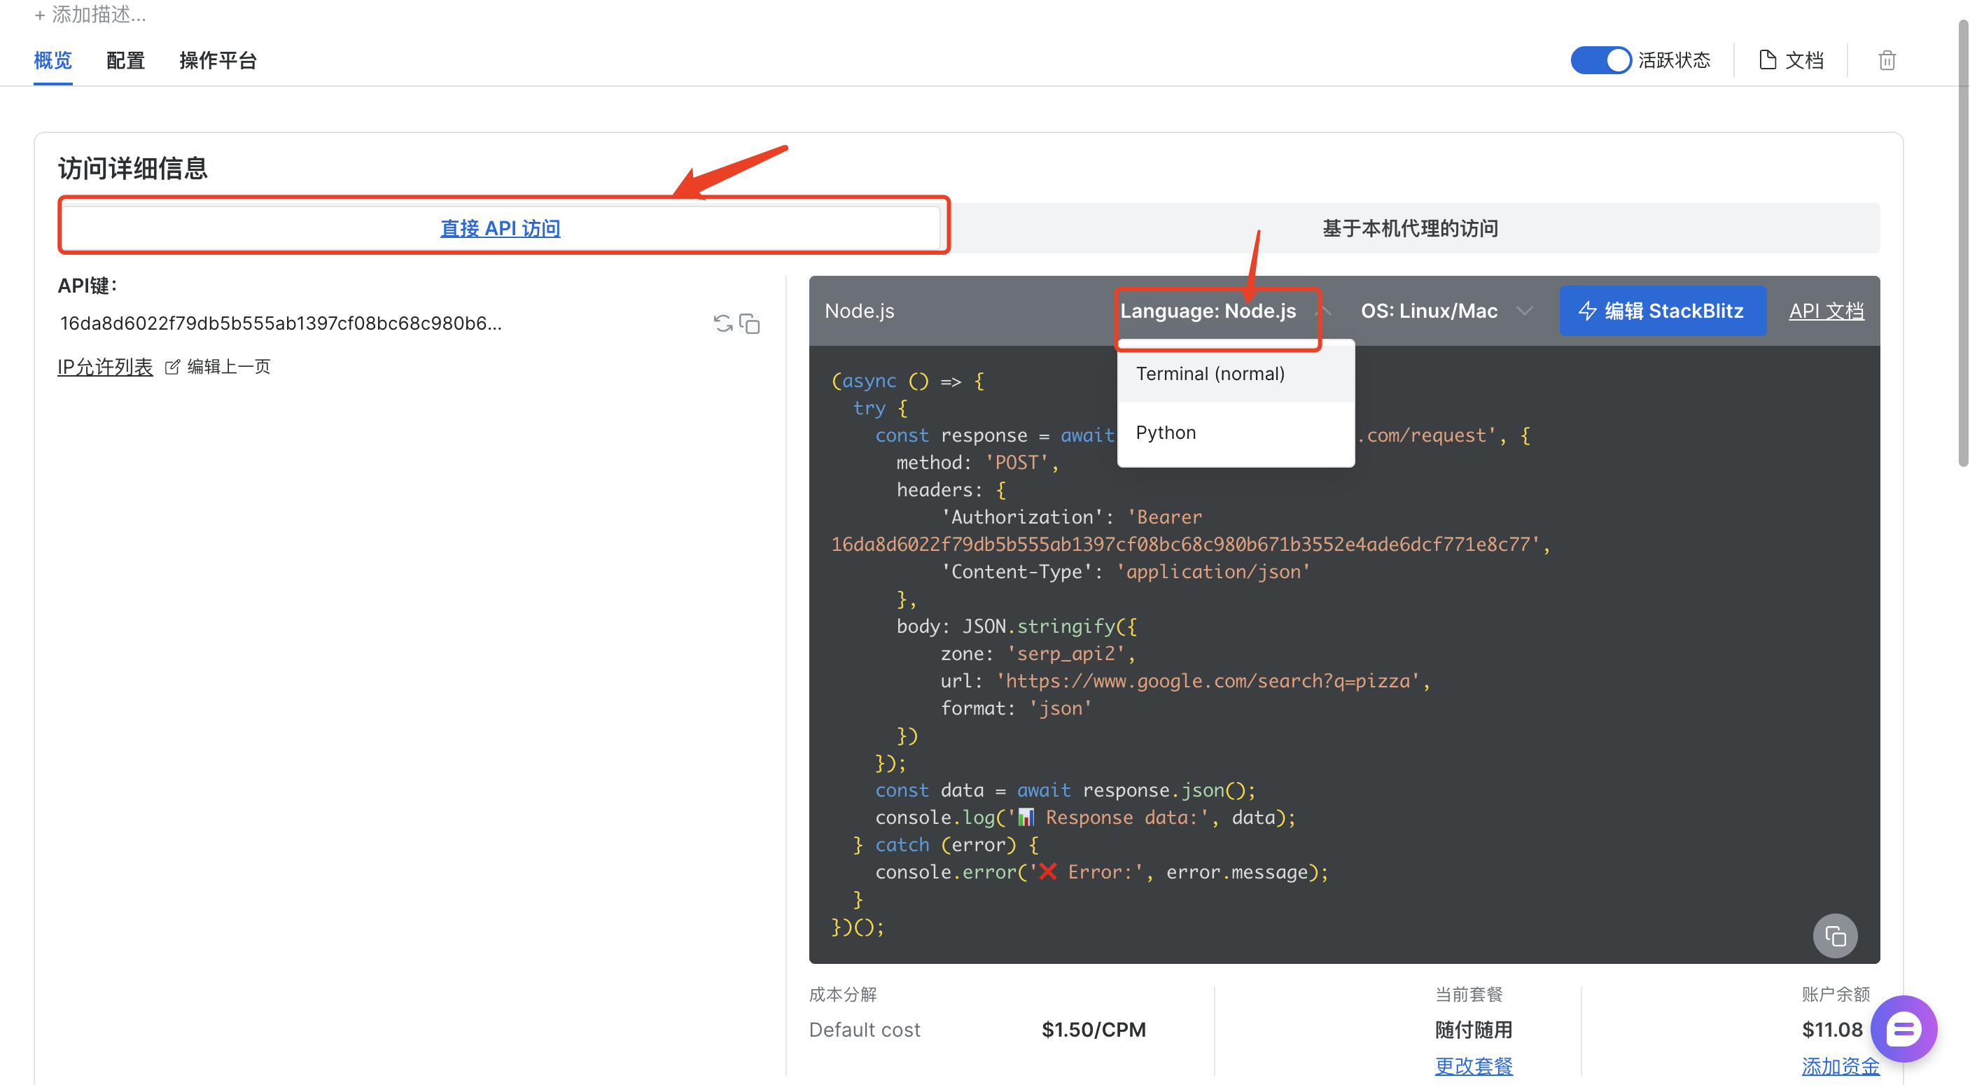Select 基于本机代理的访问 access tab

(x=1409, y=229)
